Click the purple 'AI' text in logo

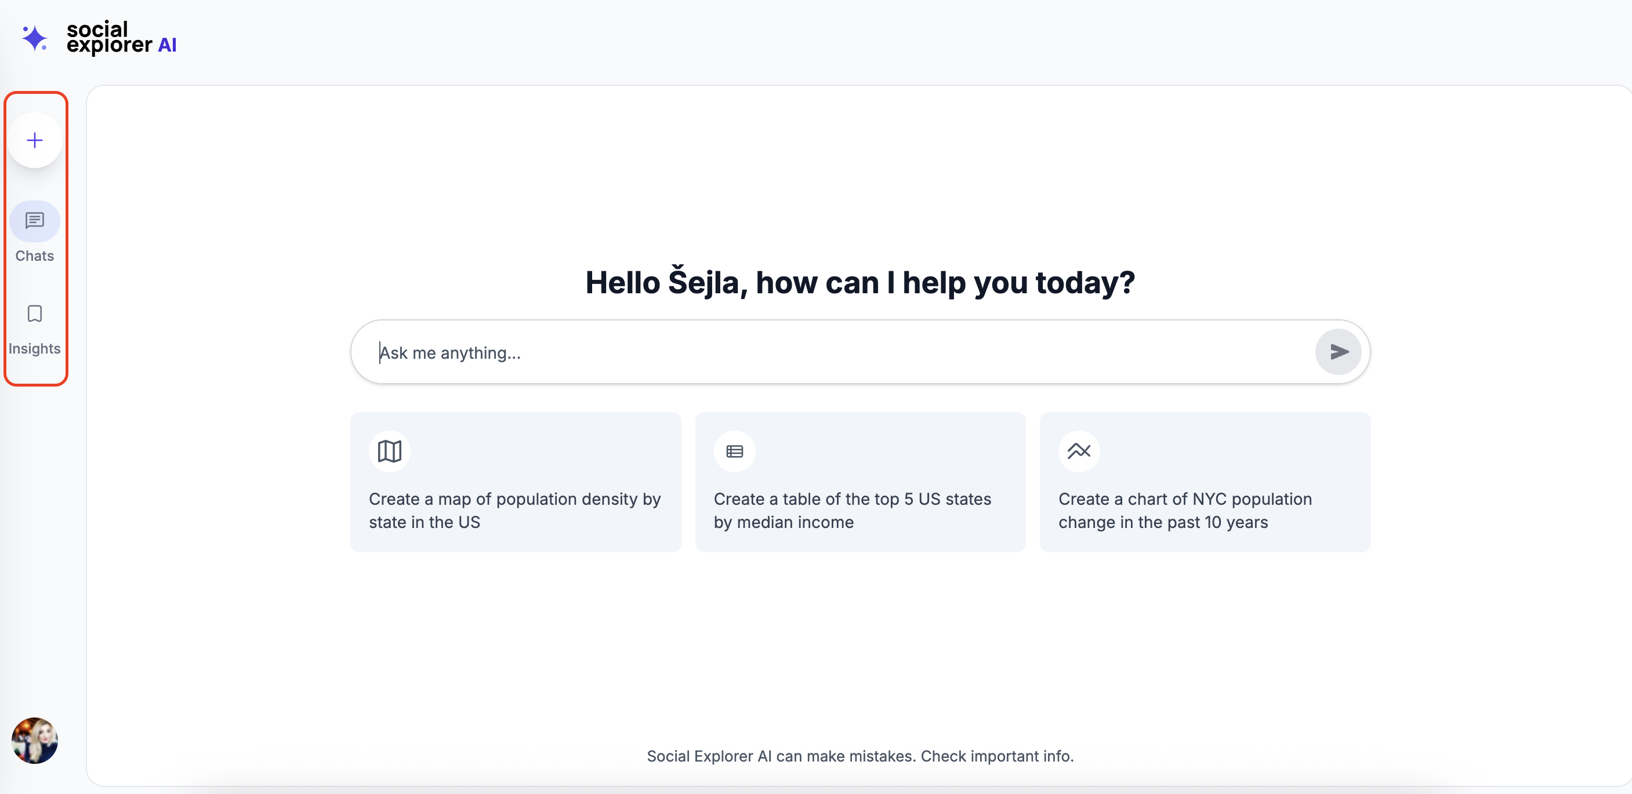(167, 45)
